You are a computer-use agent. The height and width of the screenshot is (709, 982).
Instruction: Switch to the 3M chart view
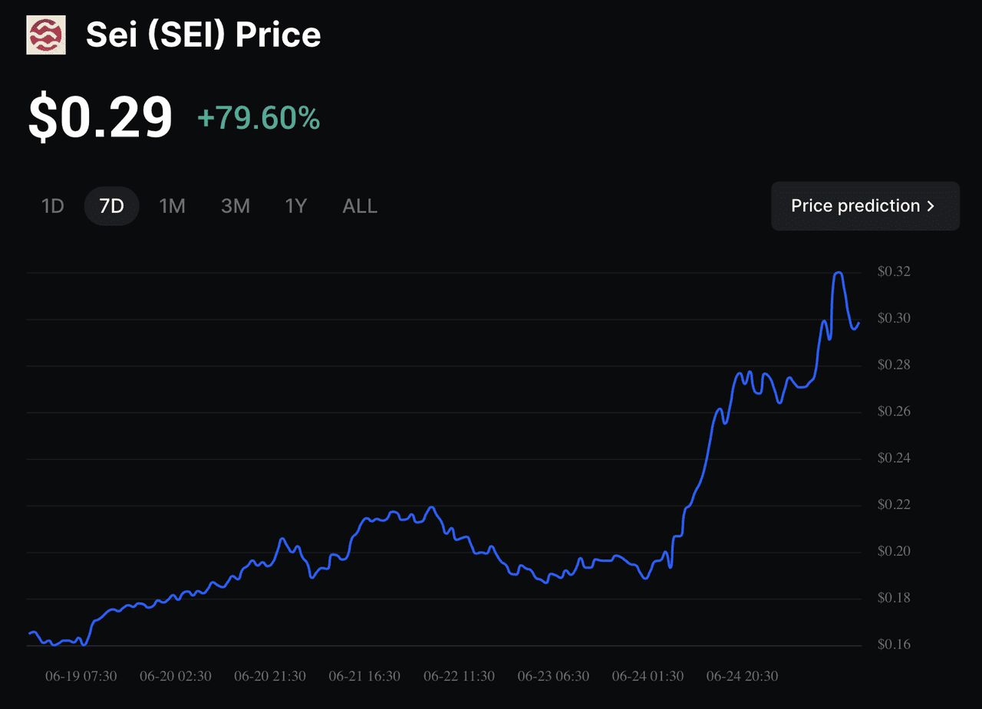click(x=236, y=206)
